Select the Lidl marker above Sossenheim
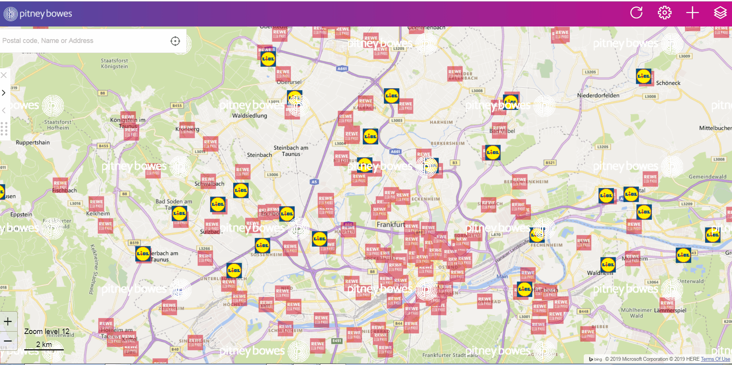 point(262,245)
